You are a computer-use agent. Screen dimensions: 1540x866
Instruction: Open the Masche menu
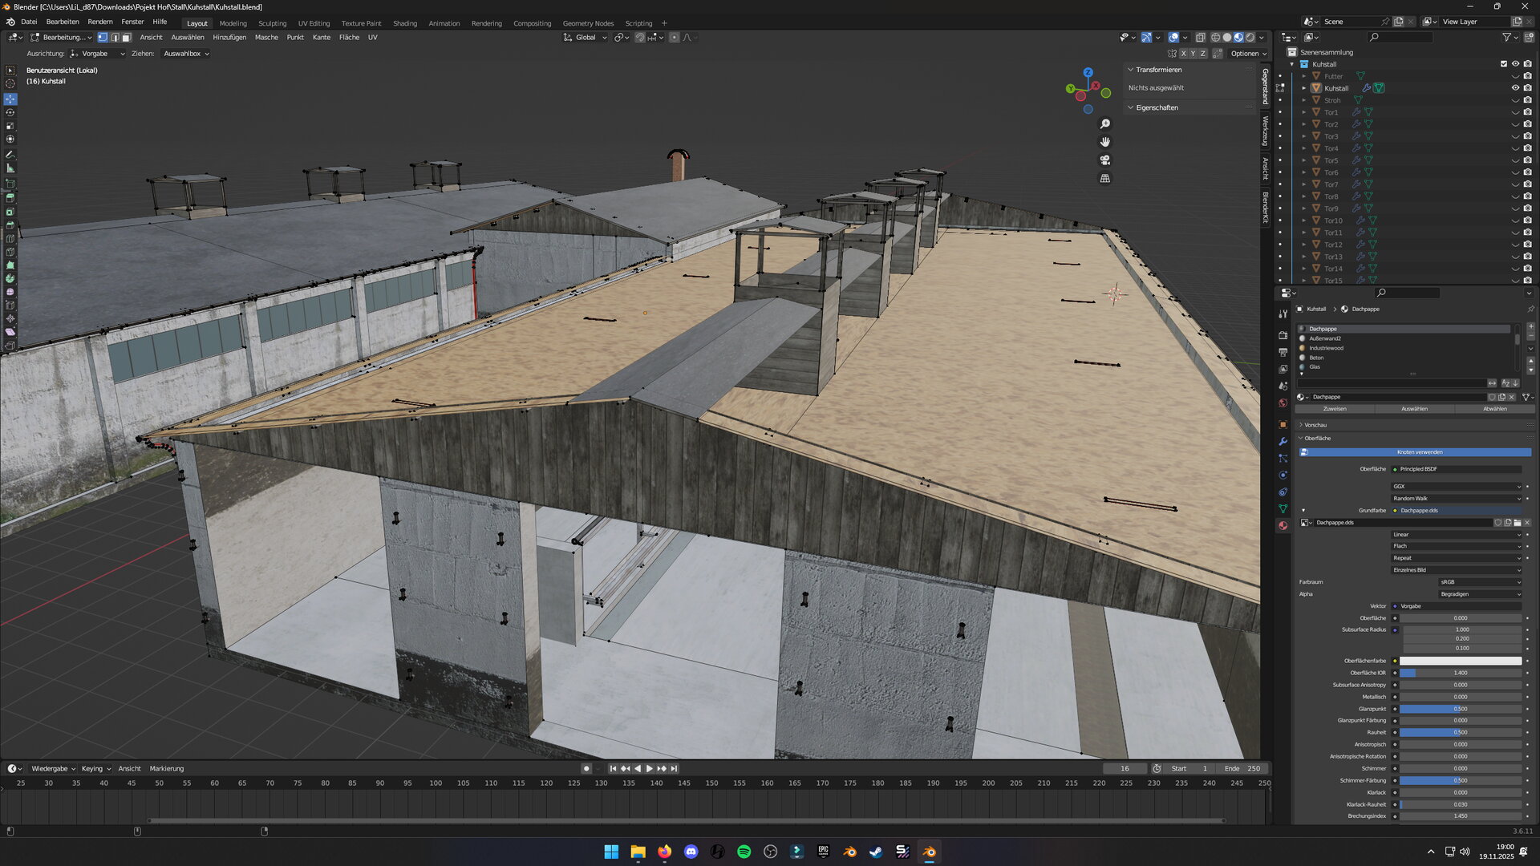coord(266,38)
